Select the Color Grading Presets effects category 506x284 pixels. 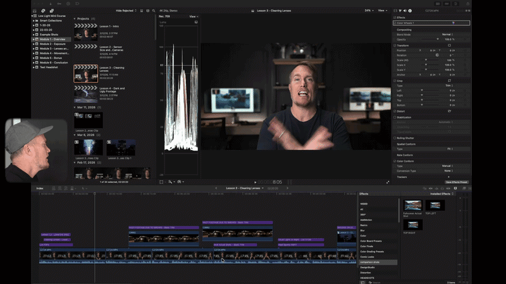(371, 252)
